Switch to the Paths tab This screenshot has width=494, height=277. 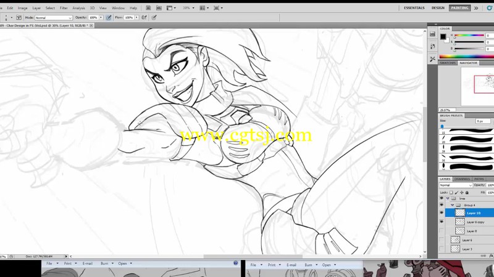click(479, 179)
